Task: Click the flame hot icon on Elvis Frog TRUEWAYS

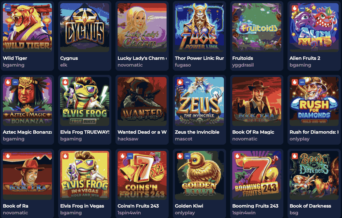Action: (65, 82)
